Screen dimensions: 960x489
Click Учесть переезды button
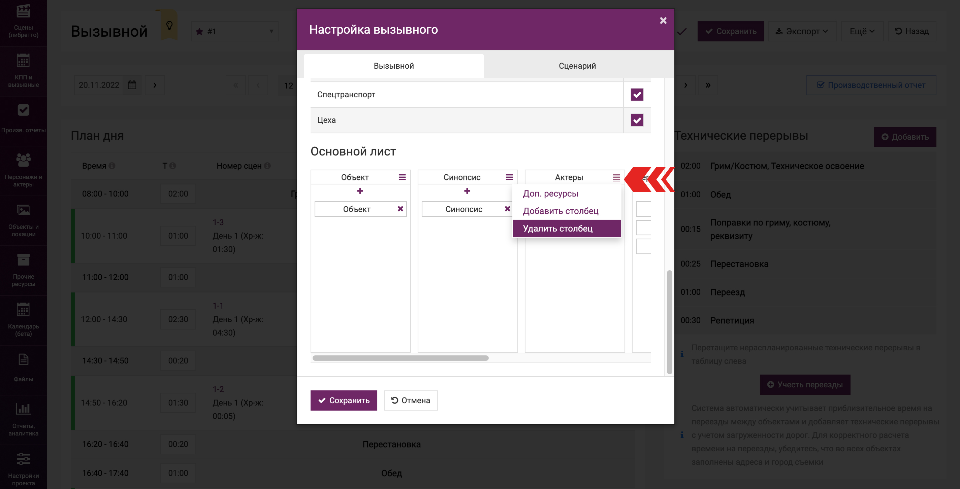[805, 384]
